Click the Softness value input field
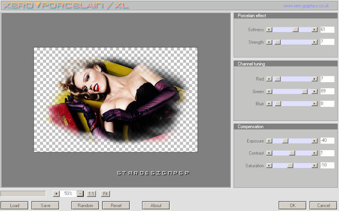339x211 pixels. pos(328,29)
